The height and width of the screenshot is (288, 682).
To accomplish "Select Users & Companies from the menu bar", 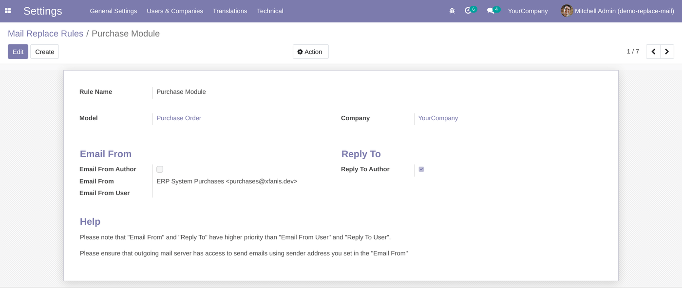I will pyautogui.click(x=175, y=11).
